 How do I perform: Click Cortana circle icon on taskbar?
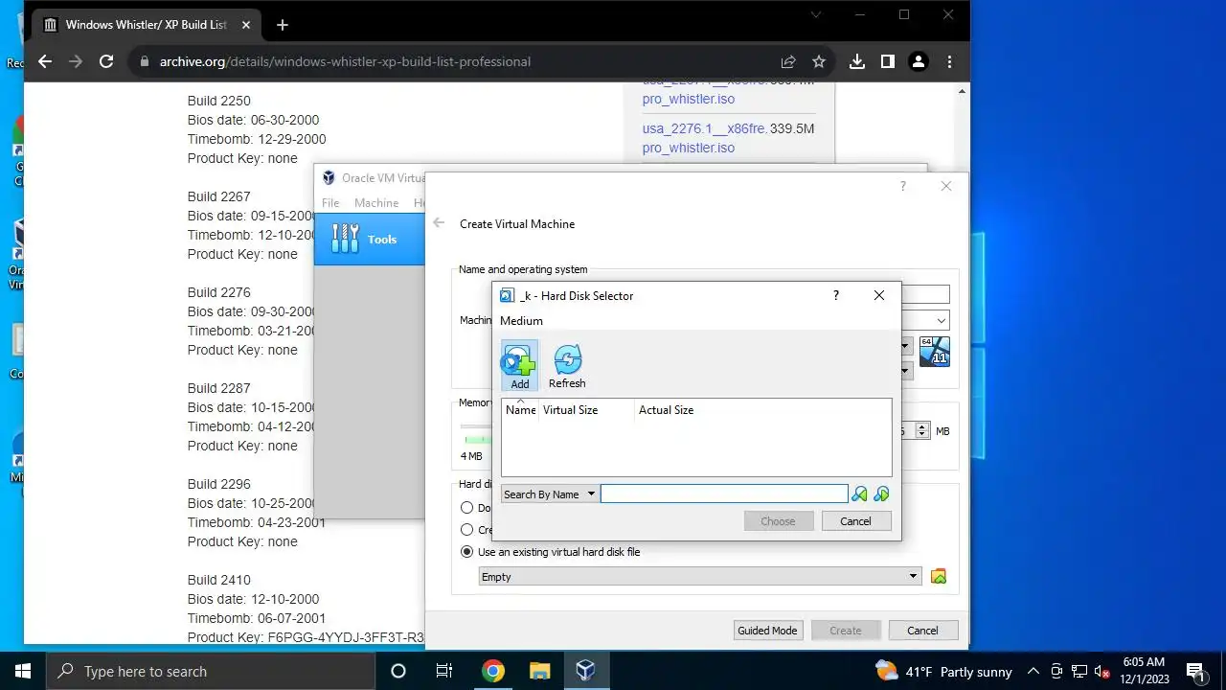click(398, 671)
